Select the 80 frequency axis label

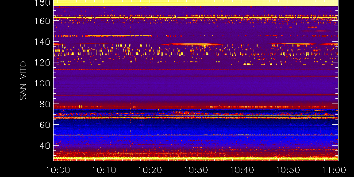tap(45, 104)
